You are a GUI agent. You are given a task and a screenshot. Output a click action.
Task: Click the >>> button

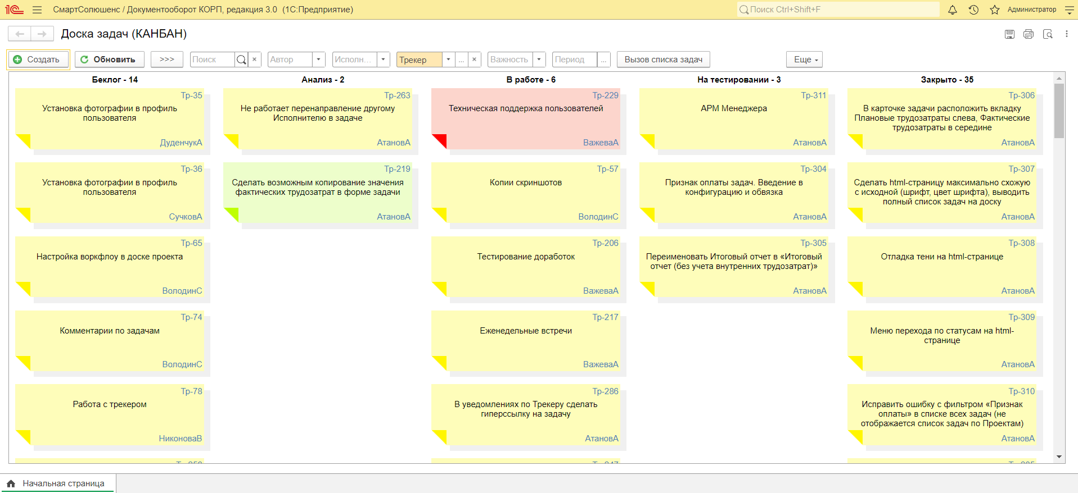167,60
